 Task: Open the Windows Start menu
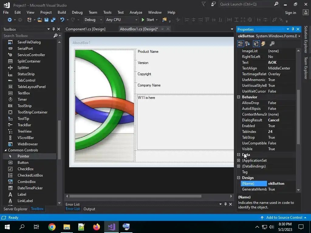pos(7,227)
